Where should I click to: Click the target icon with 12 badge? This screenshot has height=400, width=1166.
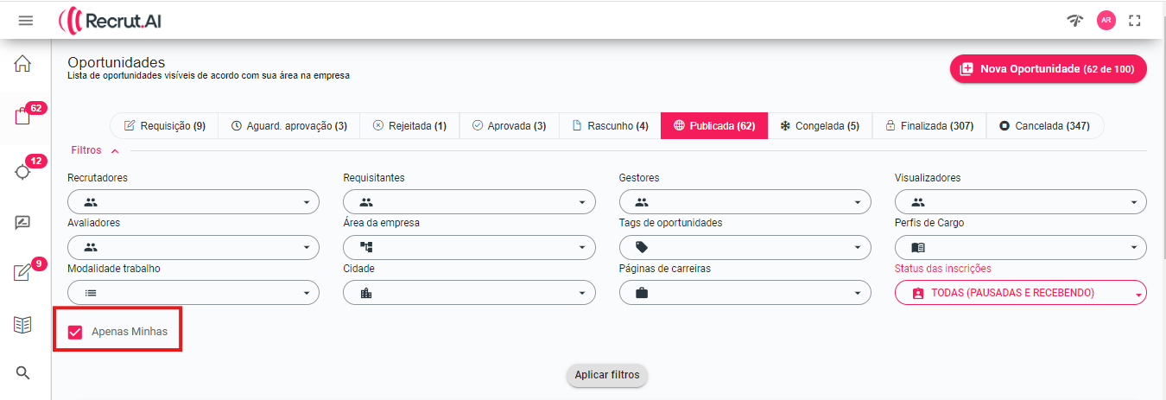(x=23, y=171)
